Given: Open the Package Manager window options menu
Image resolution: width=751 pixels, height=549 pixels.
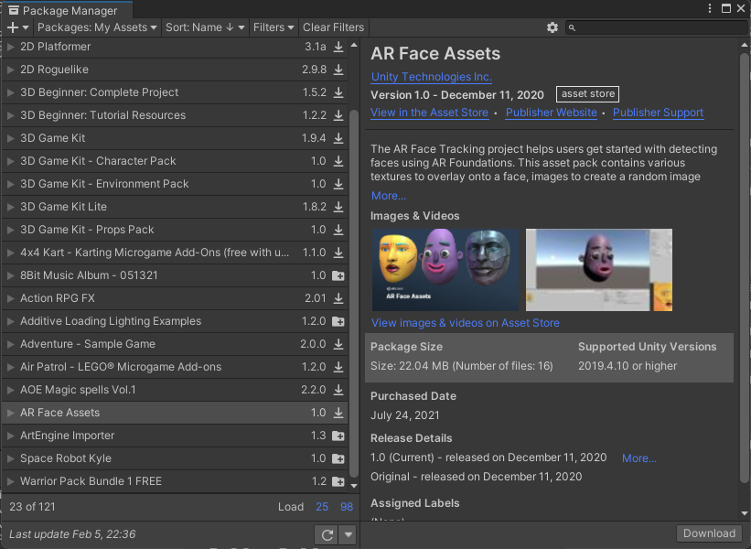Looking at the screenshot, I should pos(710,8).
